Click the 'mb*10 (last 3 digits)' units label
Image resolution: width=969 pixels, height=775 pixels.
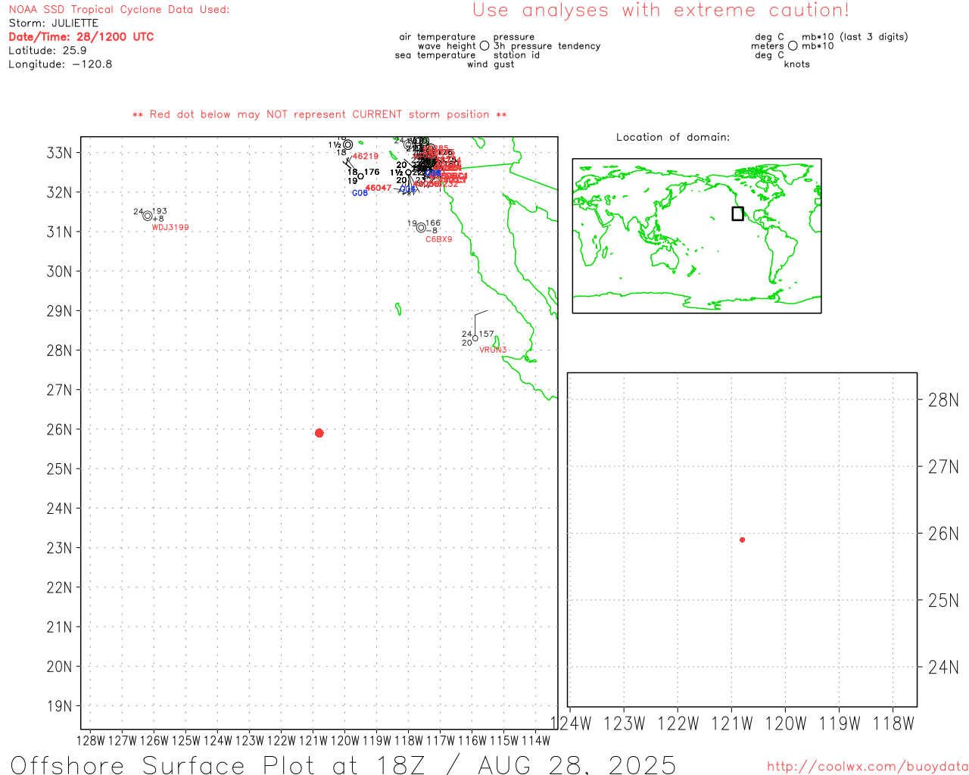pos(855,37)
